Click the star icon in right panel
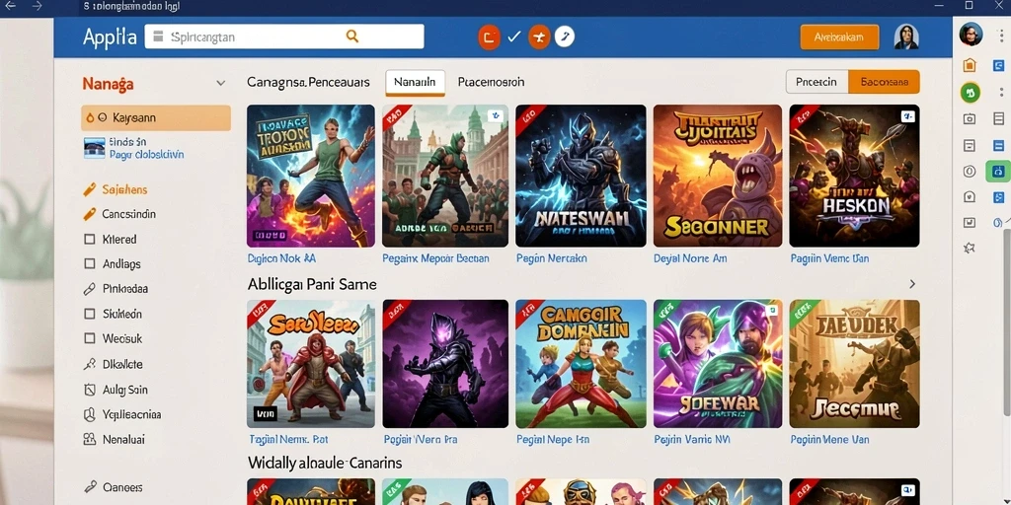This screenshot has width=1011, height=505. [x=969, y=248]
